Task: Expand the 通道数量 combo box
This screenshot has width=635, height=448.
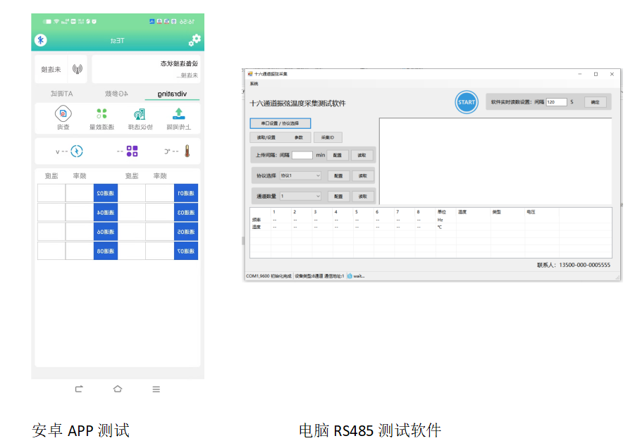Action: (300, 197)
